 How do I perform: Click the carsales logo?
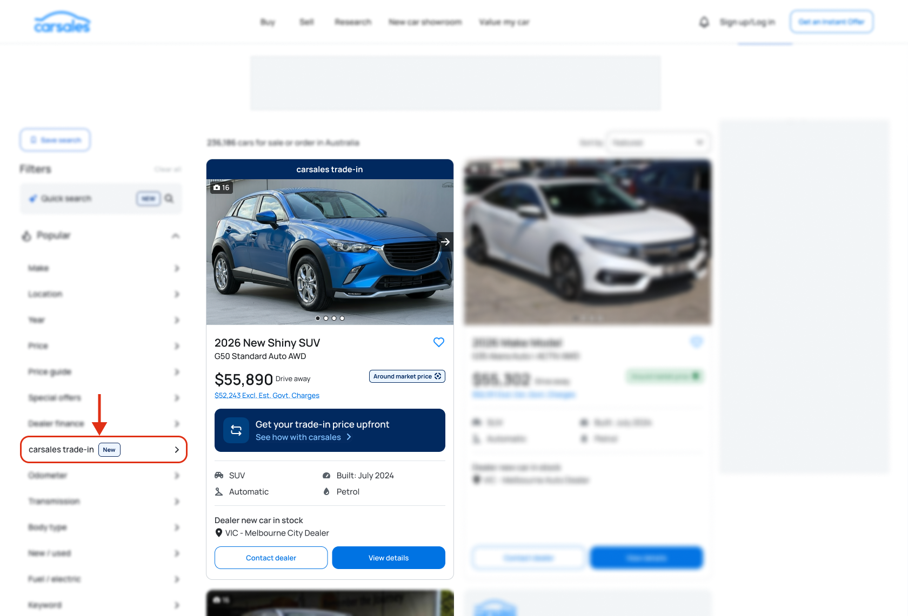click(62, 22)
